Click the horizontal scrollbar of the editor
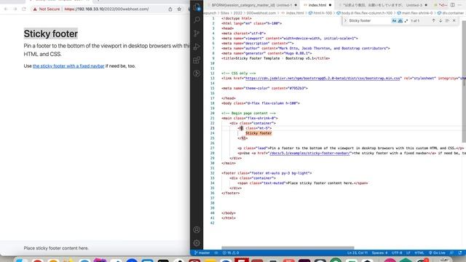The height and width of the screenshot is (262, 466). (288, 247)
